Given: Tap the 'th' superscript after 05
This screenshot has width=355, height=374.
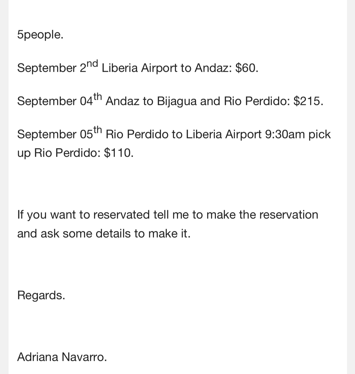Looking at the screenshot, I should (x=98, y=130).
